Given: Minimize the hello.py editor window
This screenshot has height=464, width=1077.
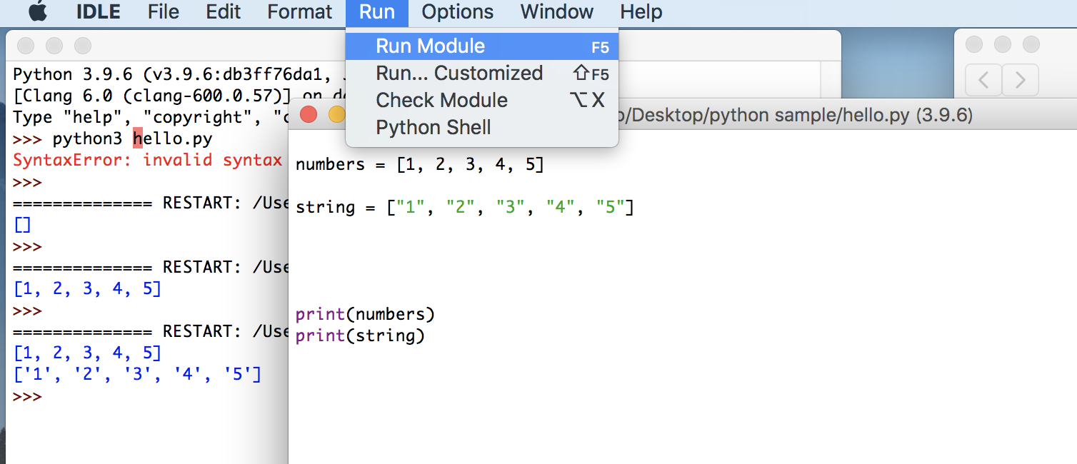Looking at the screenshot, I should [336, 114].
